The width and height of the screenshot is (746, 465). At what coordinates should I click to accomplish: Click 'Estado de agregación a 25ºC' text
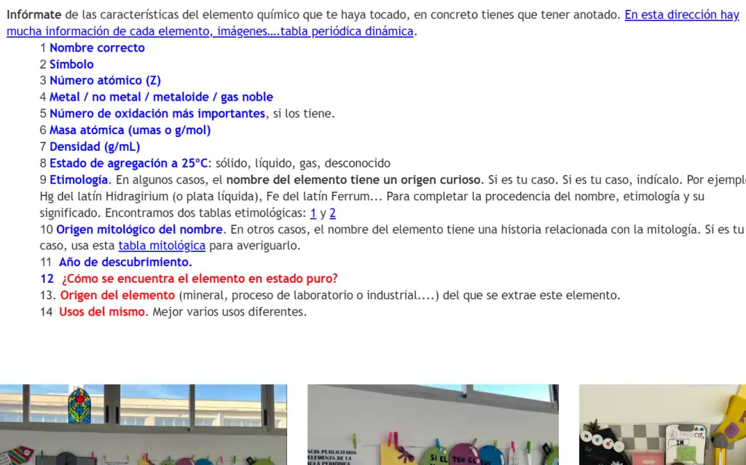click(x=128, y=163)
